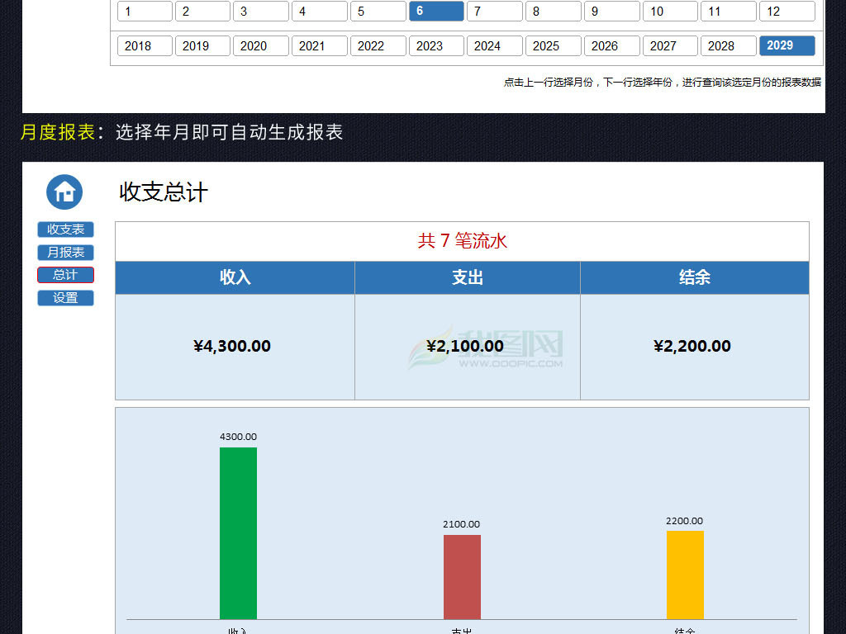Click the red expense bar in the chart

point(462,576)
